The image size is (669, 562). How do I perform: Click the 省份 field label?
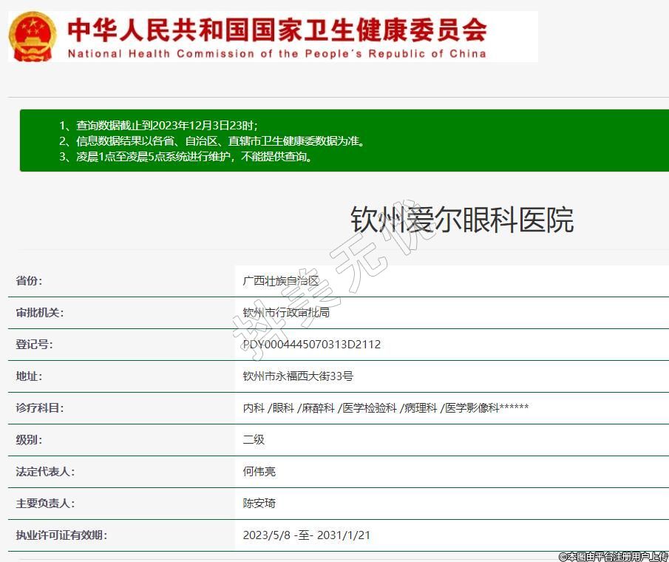pos(30,281)
